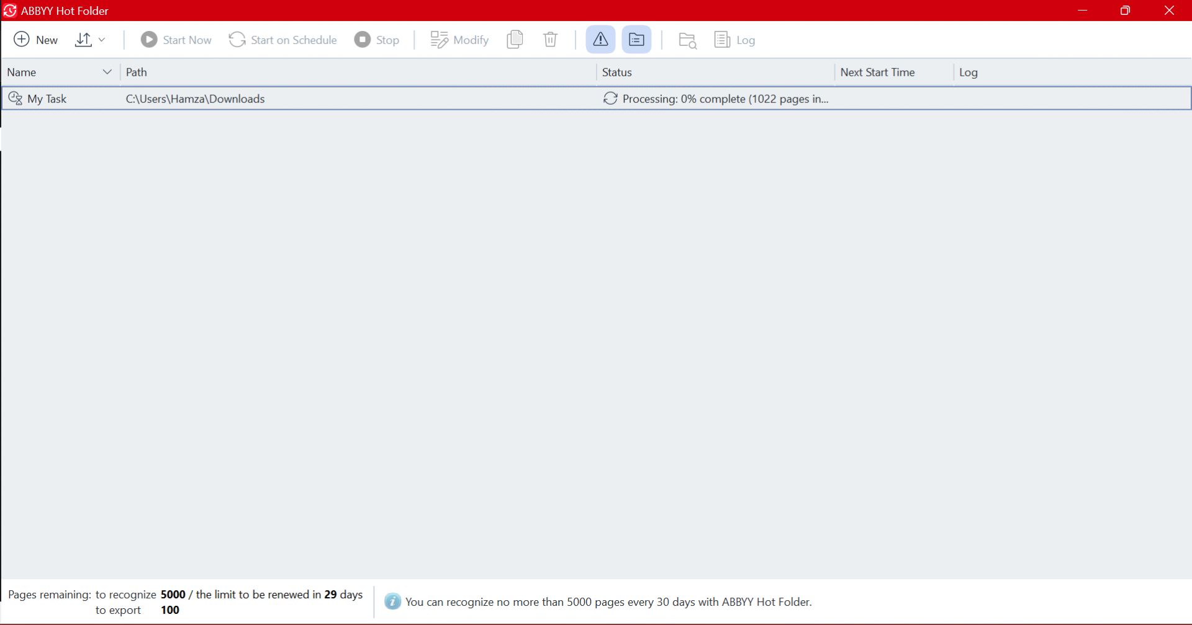The width and height of the screenshot is (1192, 625).
Task: Select the My Task row
Action: click(x=596, y=99)
